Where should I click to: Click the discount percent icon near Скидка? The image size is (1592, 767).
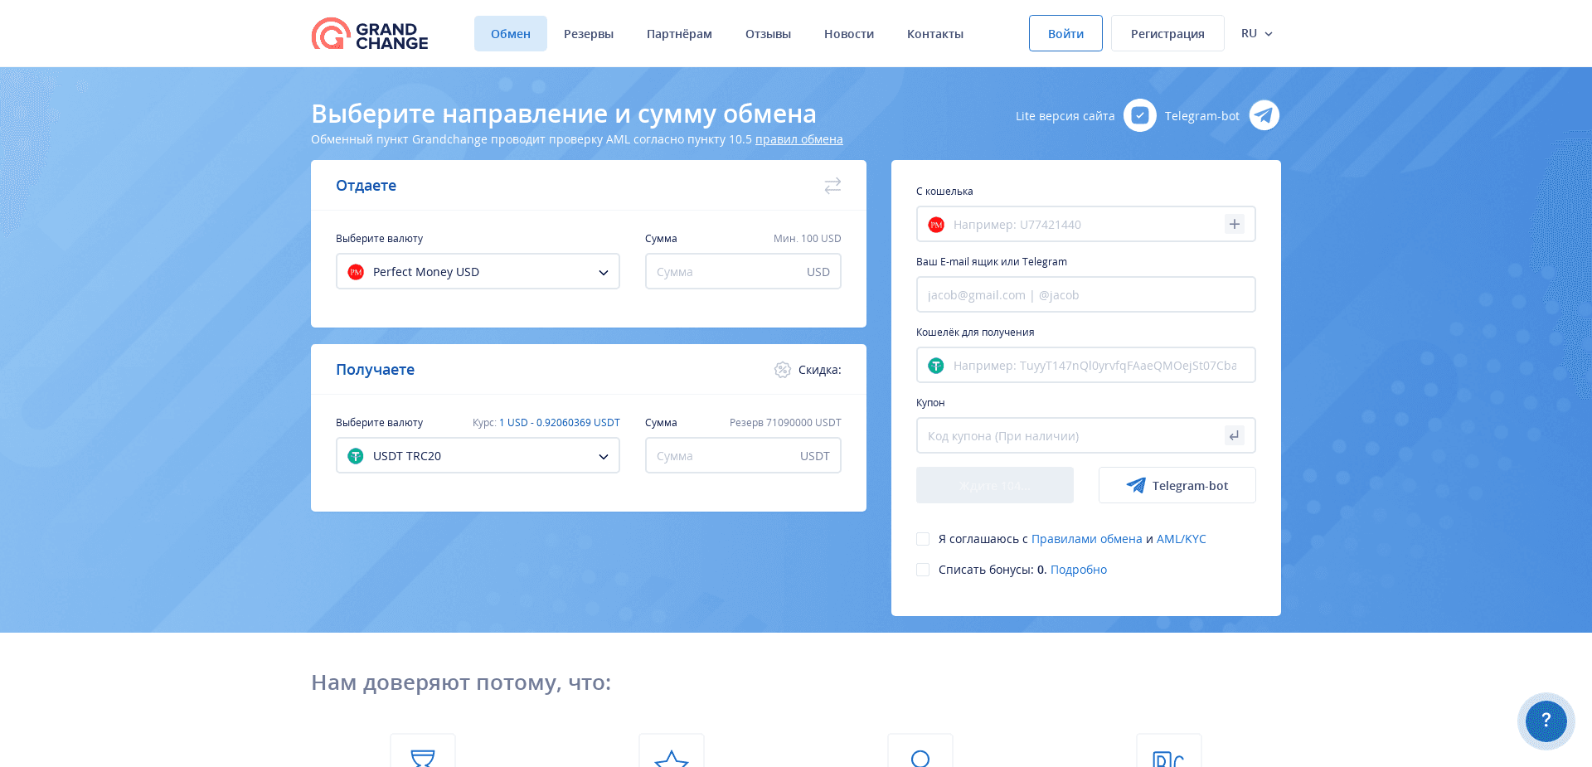point(783,370)
